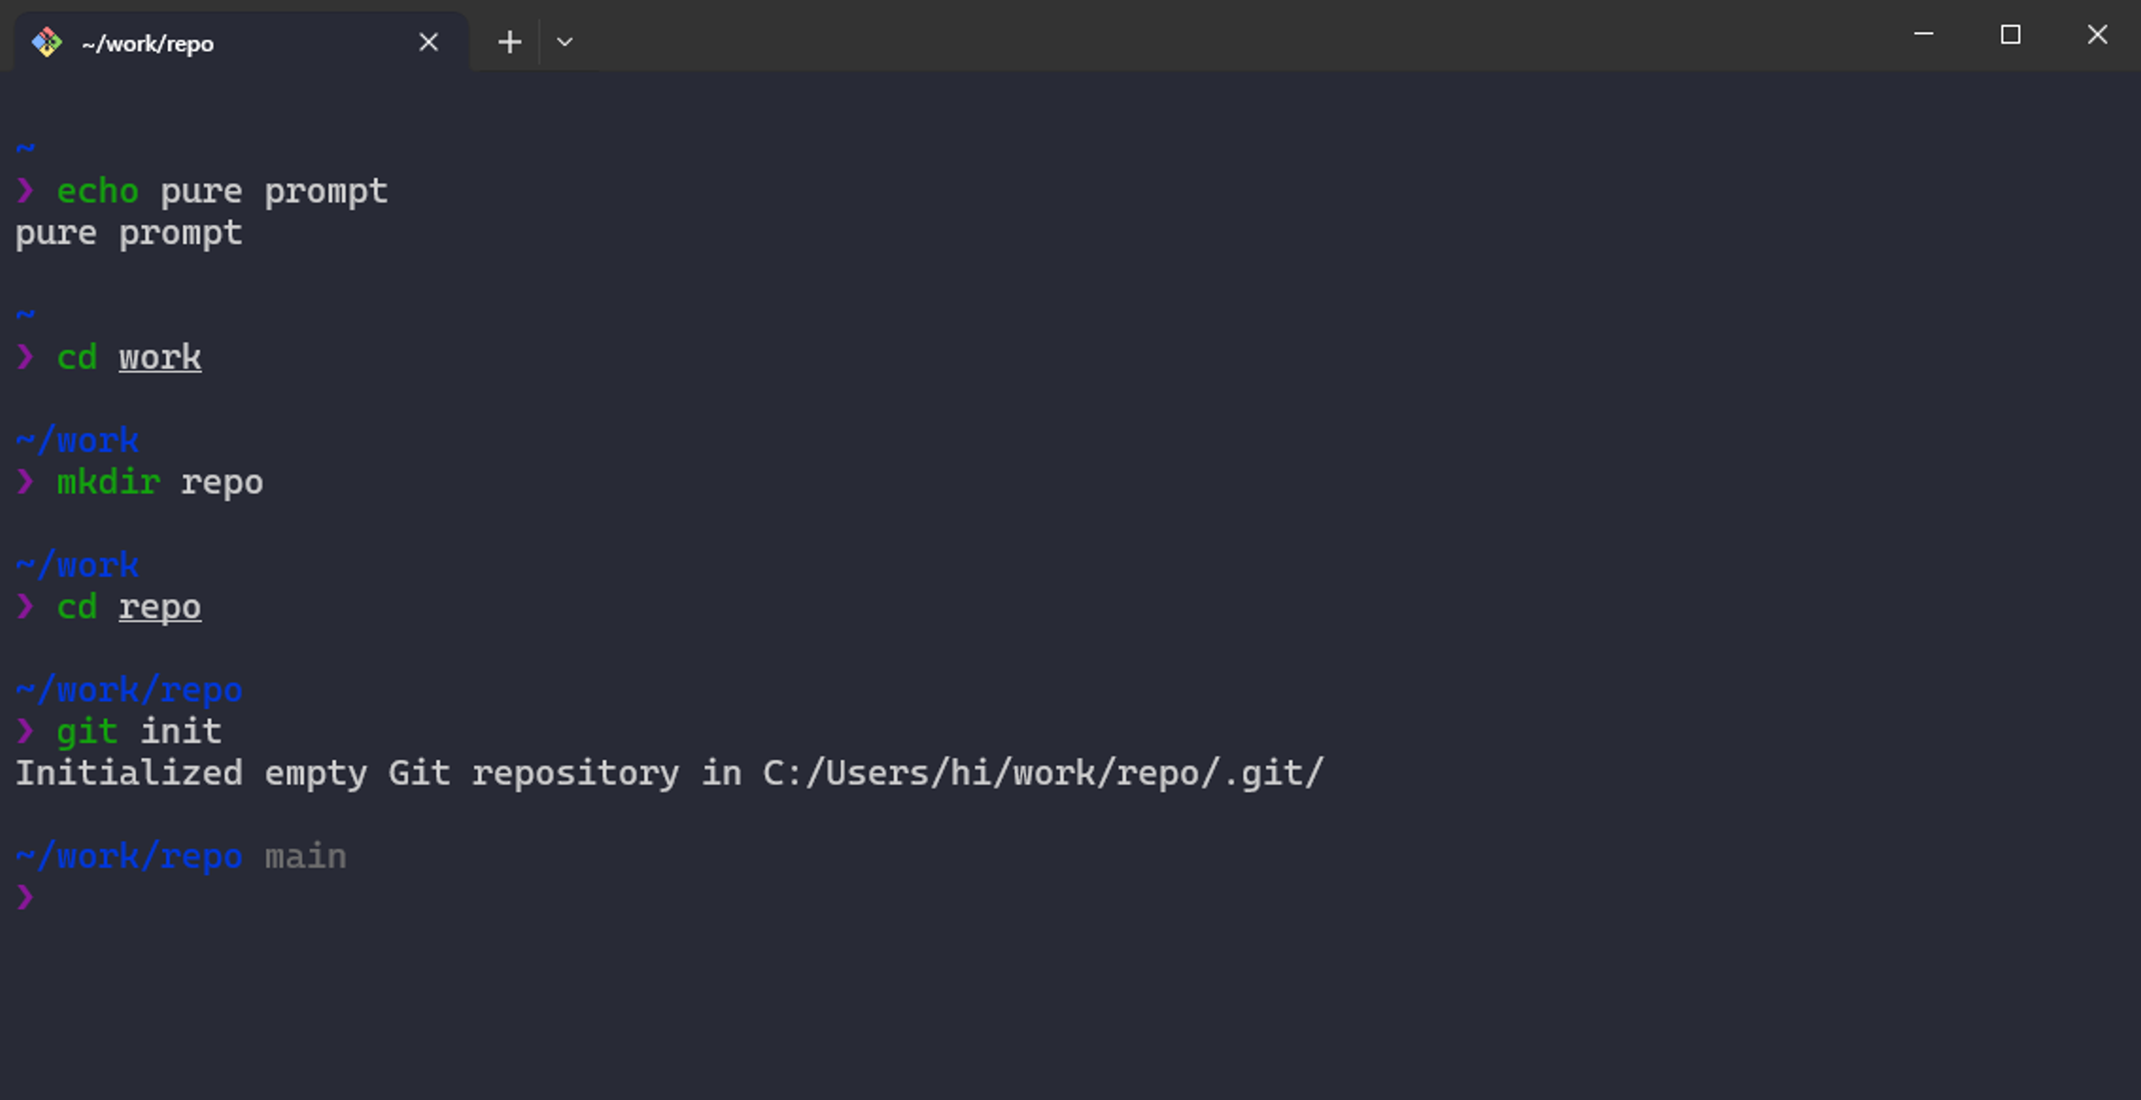Minimize the terminal window

(1925, 35)
